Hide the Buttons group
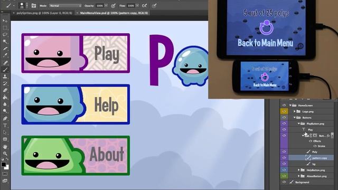Screen dimensions: 338x190 click(x=284, y=117)
